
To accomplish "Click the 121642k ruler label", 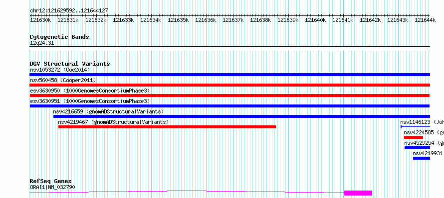I will tap(370, 20).
